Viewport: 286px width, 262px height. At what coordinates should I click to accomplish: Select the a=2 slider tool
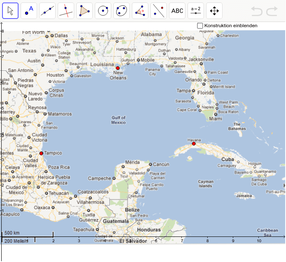coord(196,11)
